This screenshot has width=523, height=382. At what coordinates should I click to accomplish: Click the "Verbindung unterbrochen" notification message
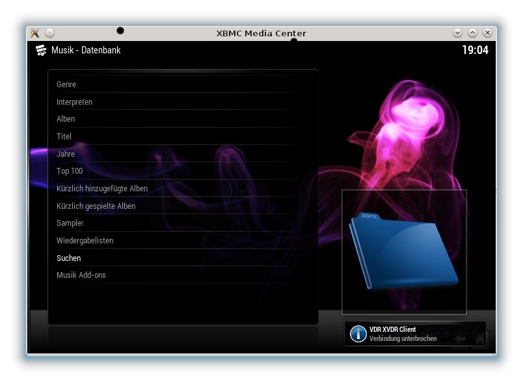(x=403, y=338)
